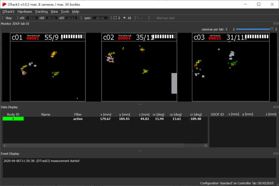The image size is (279, 186).
Task: Click the c02 intensity bar indicator
Action: click(164, 37)
